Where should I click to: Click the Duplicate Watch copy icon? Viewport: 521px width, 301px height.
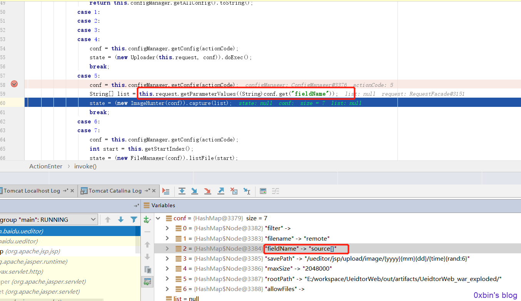pos(147,269)
